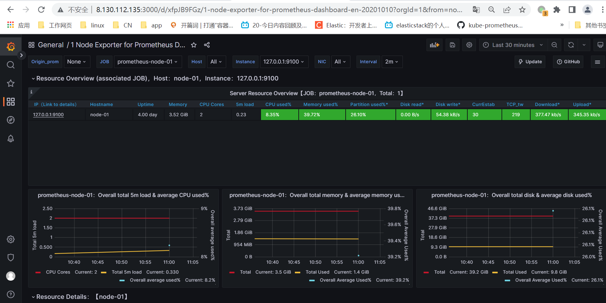Zoom out the time range
The image size is (606, 303).
[x=554, y=45]
